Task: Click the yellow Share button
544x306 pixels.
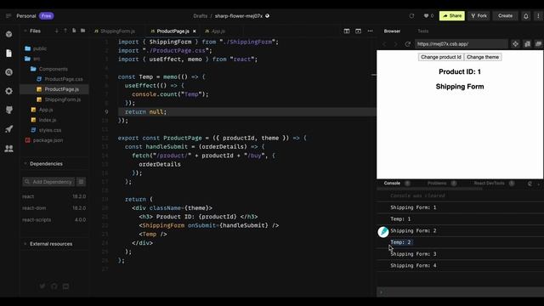Action: (452, 16)
